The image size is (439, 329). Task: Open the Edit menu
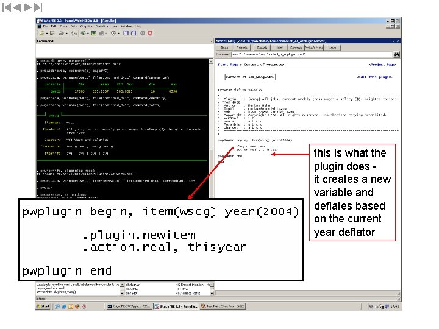[54, 26]
